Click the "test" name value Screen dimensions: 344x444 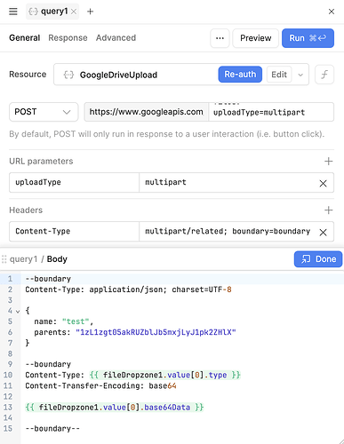(x=76, y=321)
